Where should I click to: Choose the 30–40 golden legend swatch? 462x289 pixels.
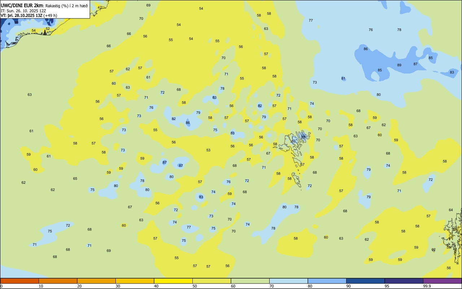pyautogui.click(x=135, y=281)
